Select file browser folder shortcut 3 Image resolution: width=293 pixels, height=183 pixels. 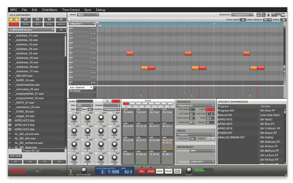coord(37,20)
